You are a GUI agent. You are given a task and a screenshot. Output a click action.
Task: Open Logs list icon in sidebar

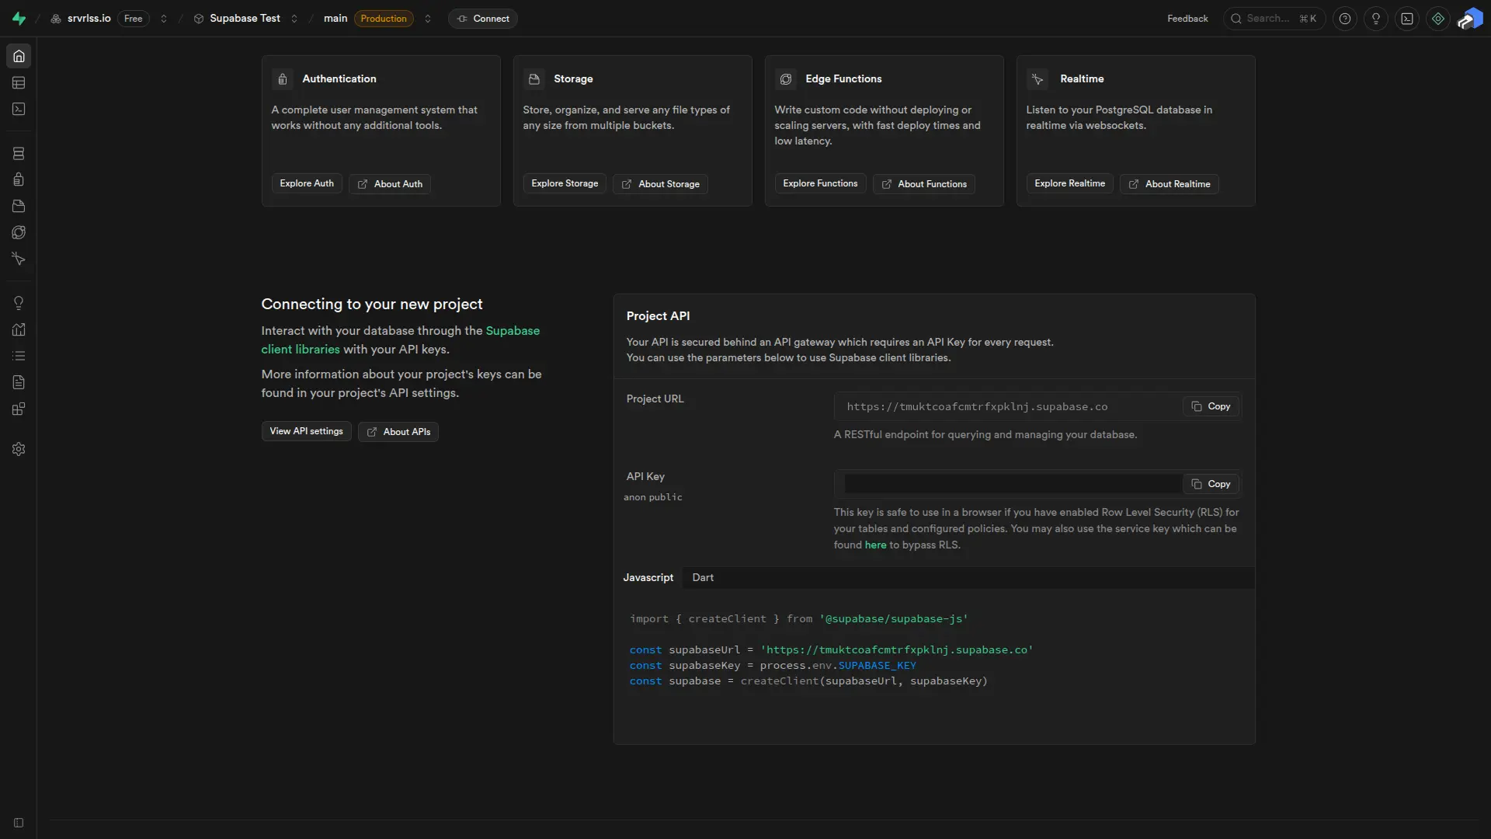[x=19, y=355]
